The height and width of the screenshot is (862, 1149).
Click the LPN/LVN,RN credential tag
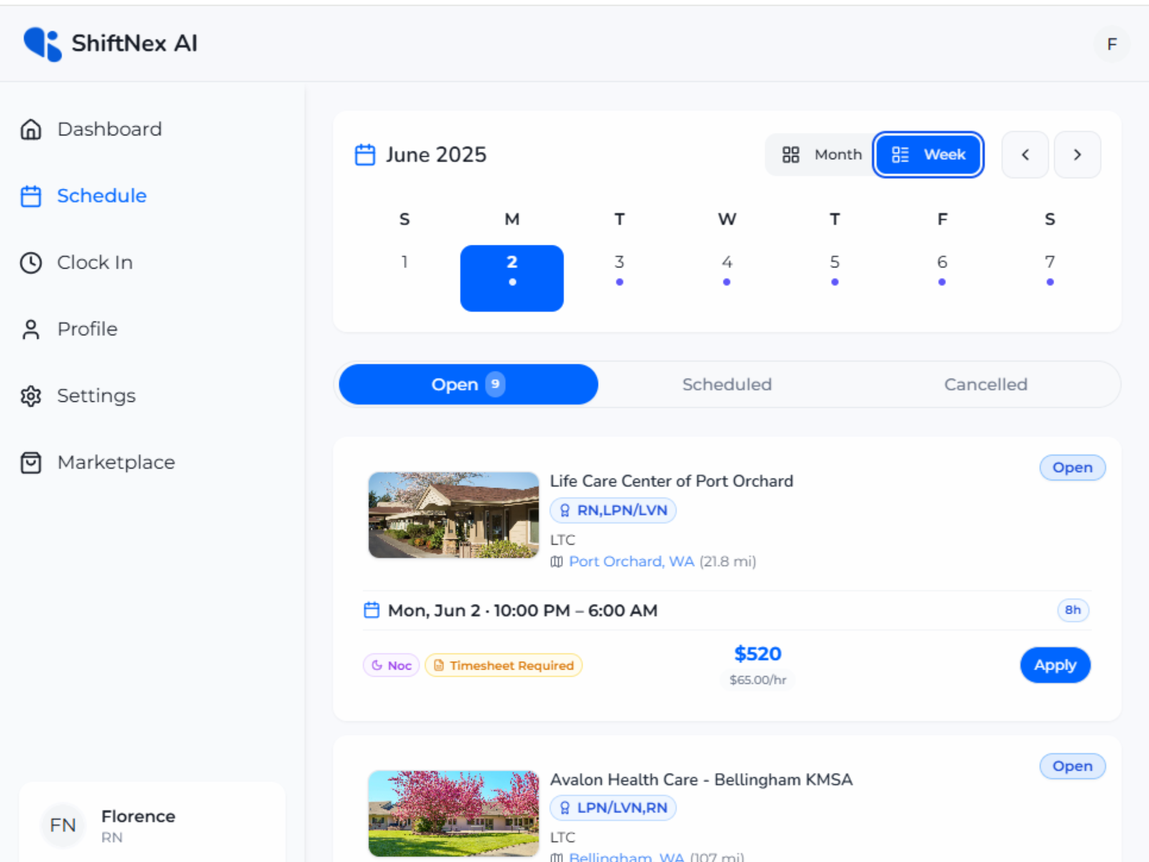point(613,808)
